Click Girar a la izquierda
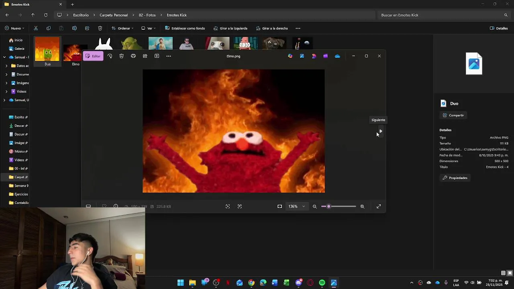 click(x=230, y=28)
